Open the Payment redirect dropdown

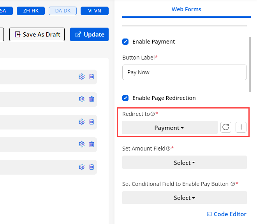(x=170, y=128)
